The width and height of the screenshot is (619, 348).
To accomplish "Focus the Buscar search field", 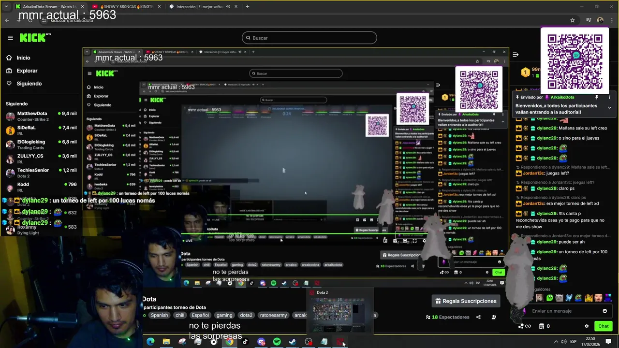I will (309, 38).
